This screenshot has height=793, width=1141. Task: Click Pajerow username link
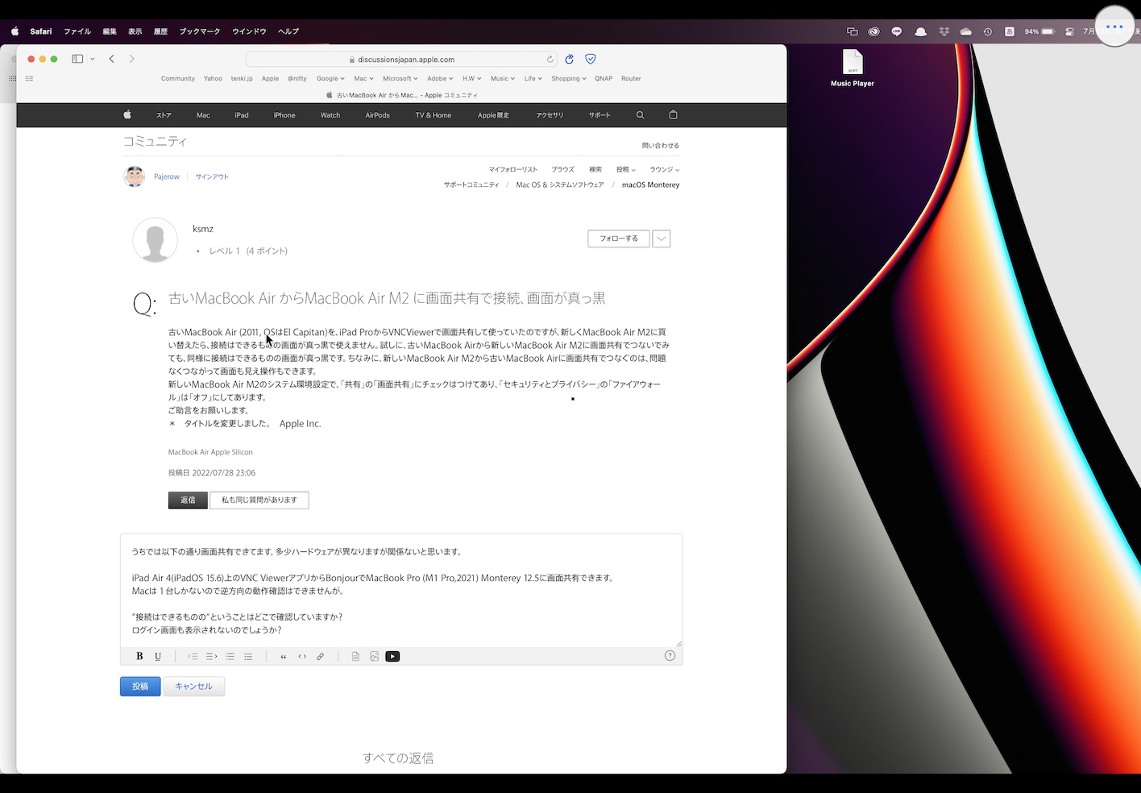167,176
